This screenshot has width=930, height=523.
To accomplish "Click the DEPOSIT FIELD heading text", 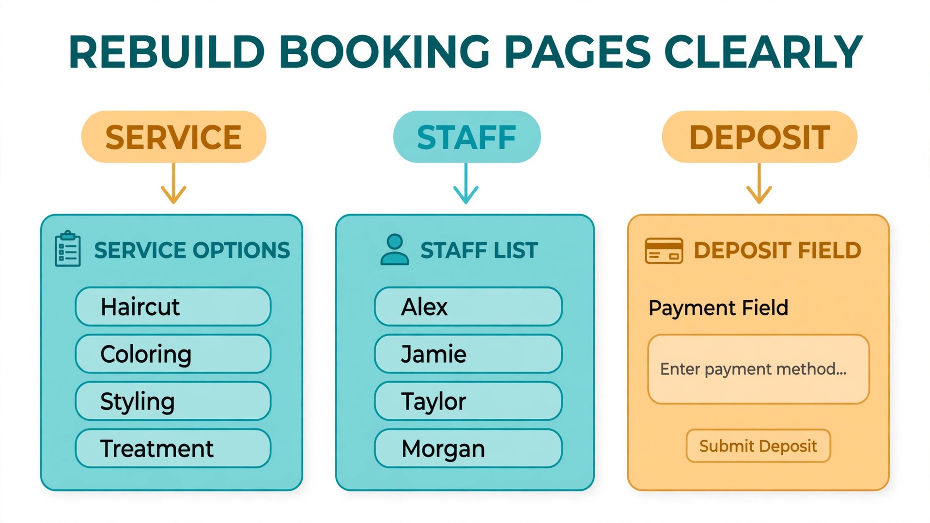I will pos(777,250).
